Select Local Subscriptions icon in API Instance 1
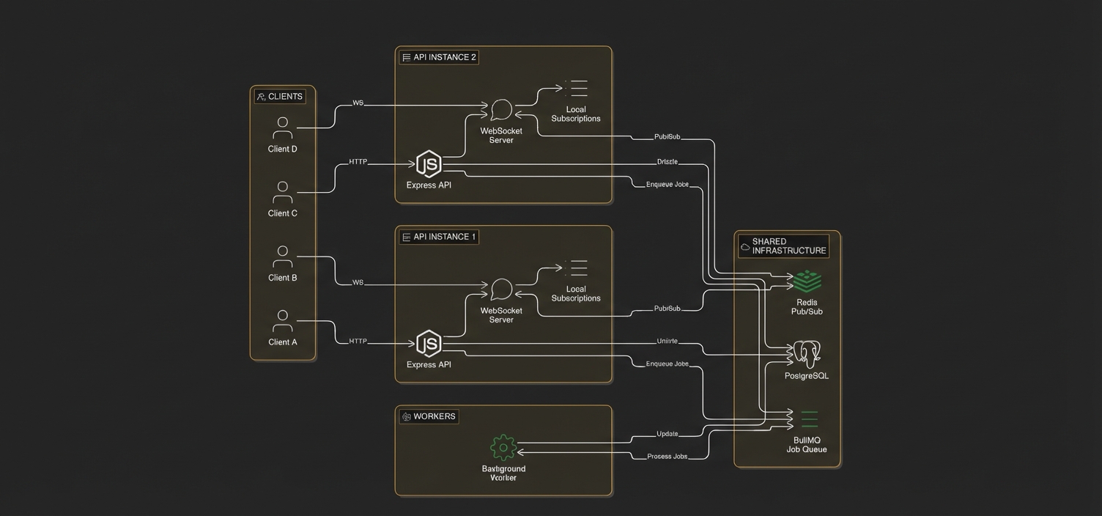 [x=576, y=268]
